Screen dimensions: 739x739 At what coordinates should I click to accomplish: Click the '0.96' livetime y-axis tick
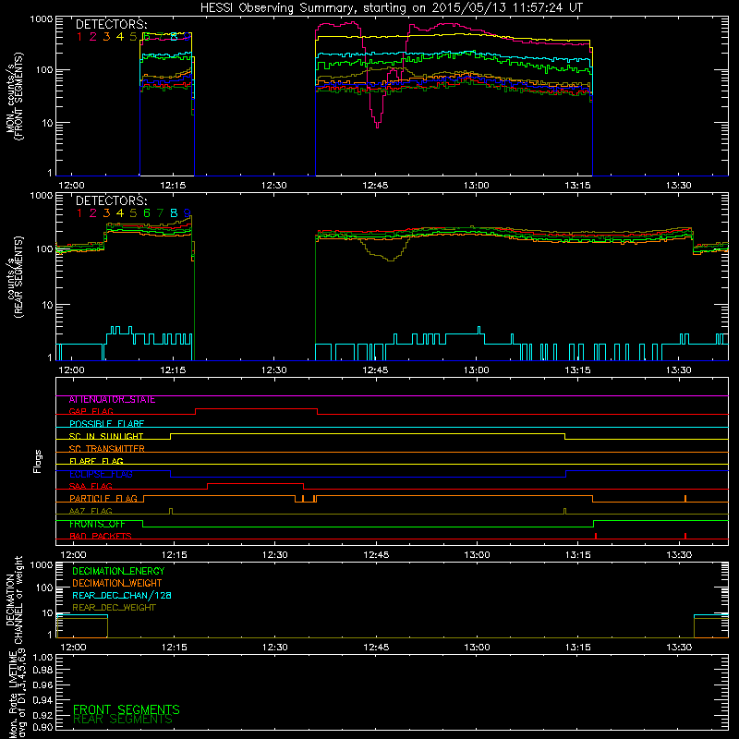(x=42, y=685)
